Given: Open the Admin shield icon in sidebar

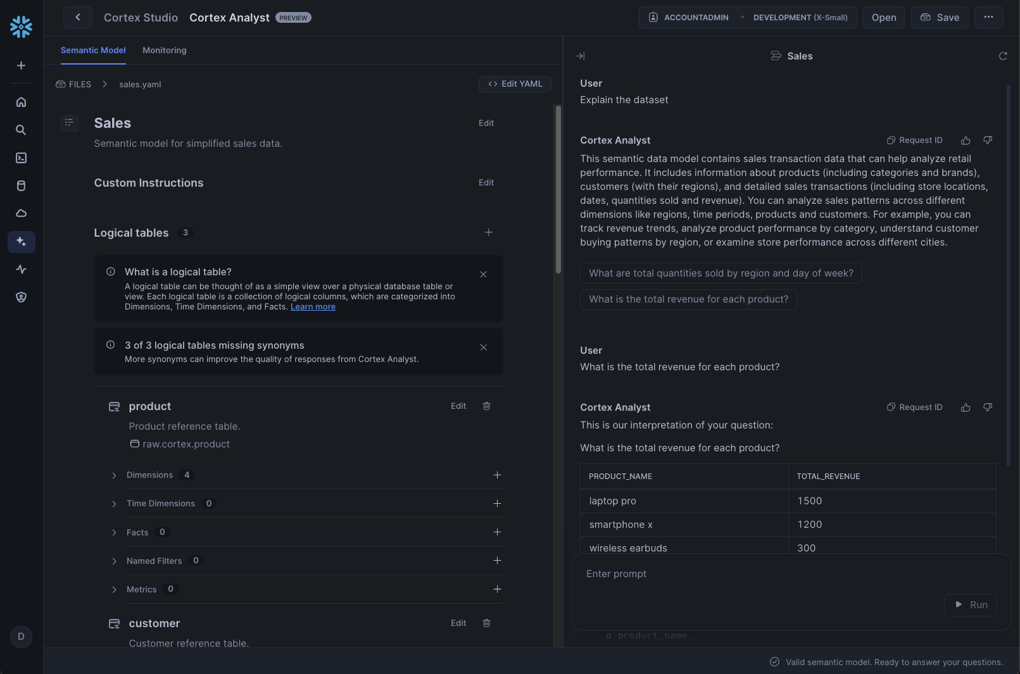Looking at the screenshot, I should pos(21,297).
